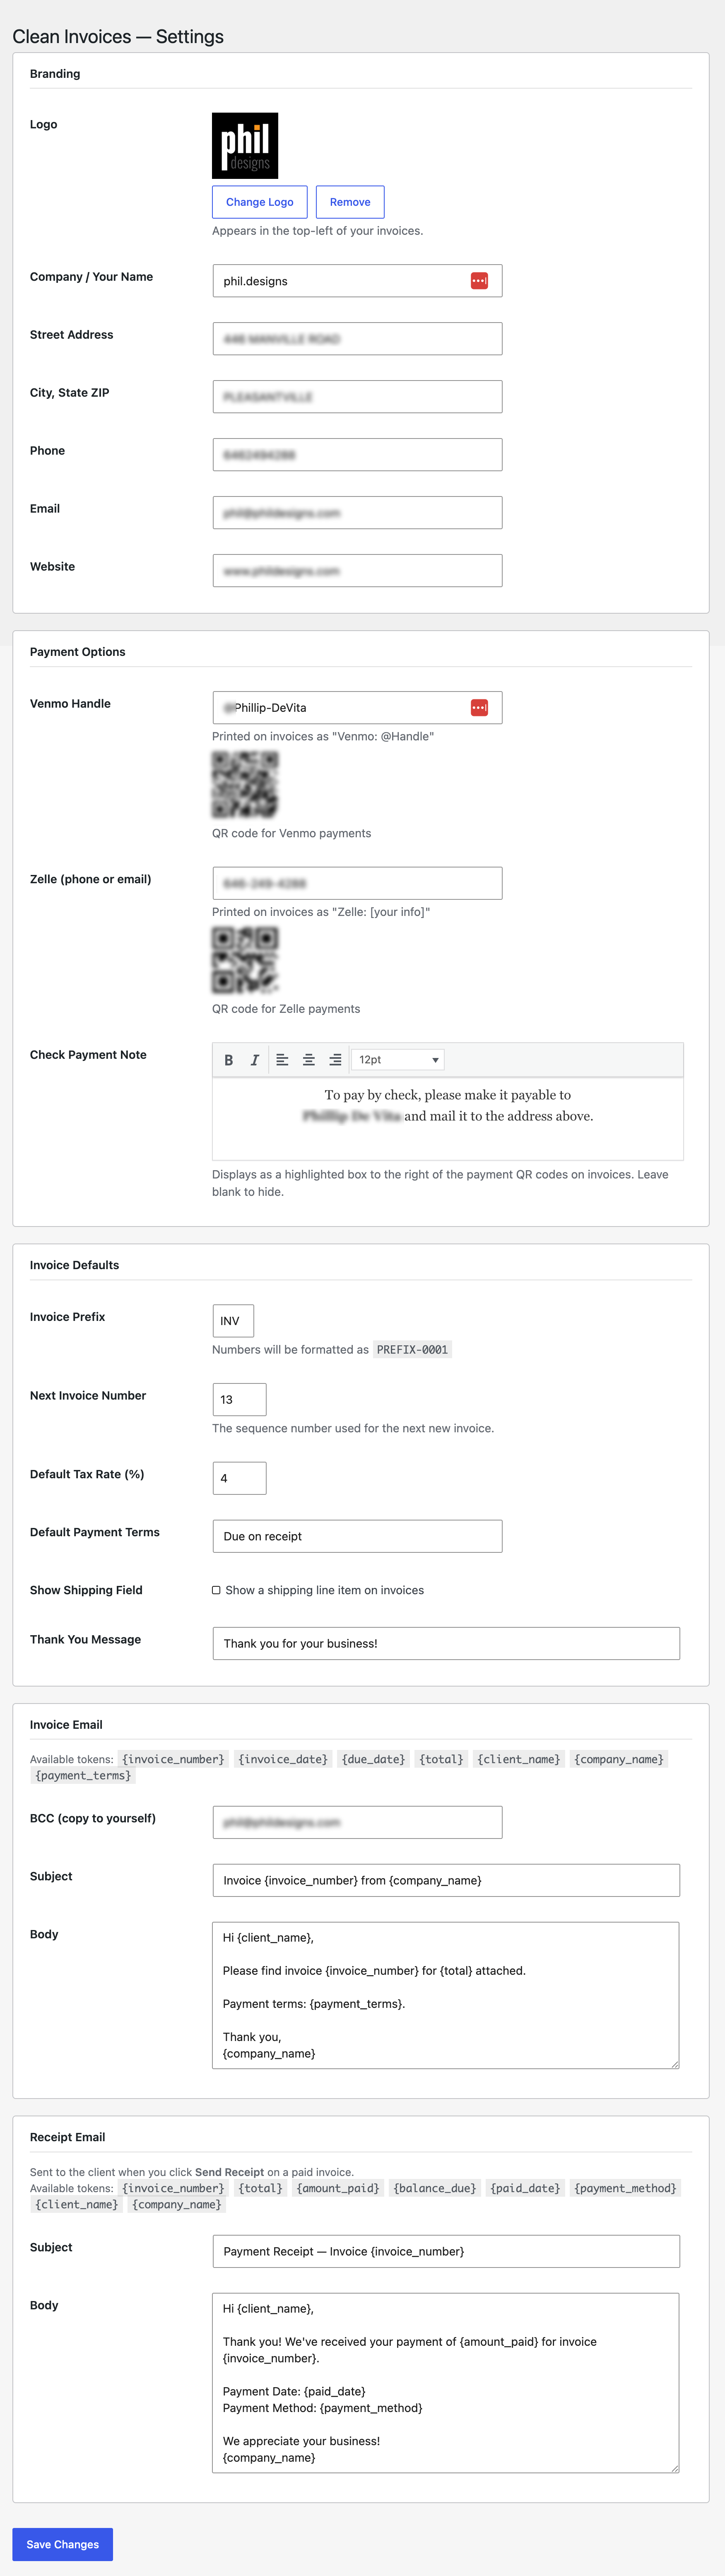
Task: Click the Zelle payments QR code image
Action: pyautogui.click(x=245, y=960)
